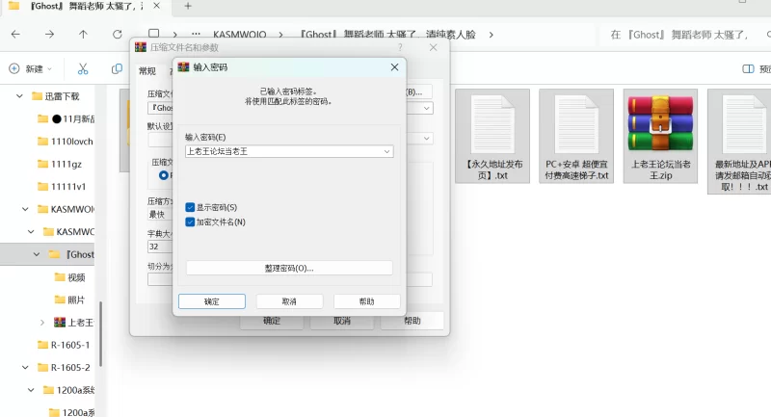
Task: Select file 【永久地址发布页】.txt
Action: coord(492,136)
